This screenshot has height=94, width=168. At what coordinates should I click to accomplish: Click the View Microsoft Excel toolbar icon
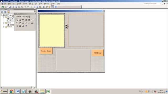[x=3, y=7]
